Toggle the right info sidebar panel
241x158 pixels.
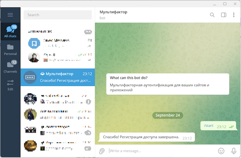point(224,15)
